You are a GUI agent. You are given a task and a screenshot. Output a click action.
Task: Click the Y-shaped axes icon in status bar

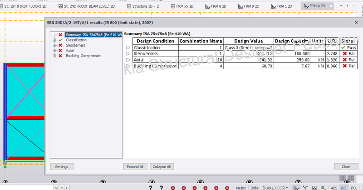tap(305, 188)
